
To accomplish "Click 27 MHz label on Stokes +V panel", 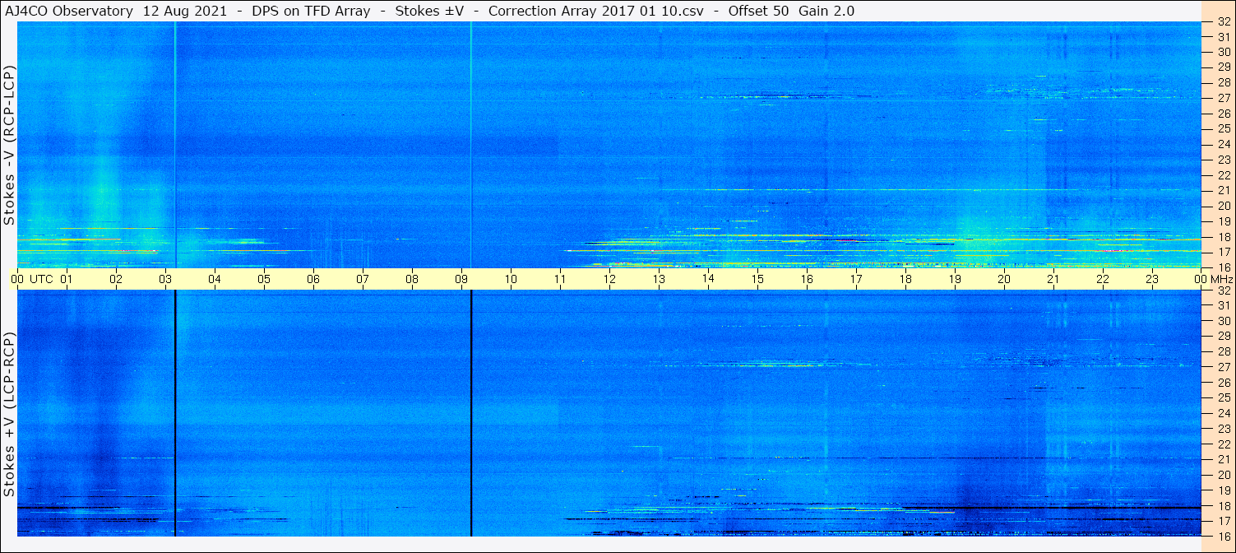I will (1224, 367).
